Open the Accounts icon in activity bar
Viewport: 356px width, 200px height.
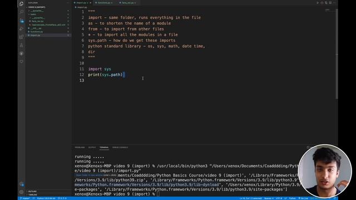(22, 184)
